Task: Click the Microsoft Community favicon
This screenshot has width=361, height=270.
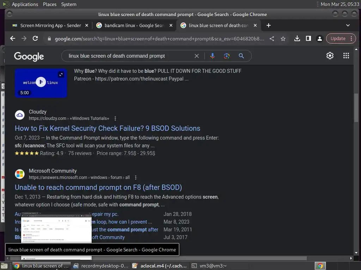Action: tap(20, 174)
